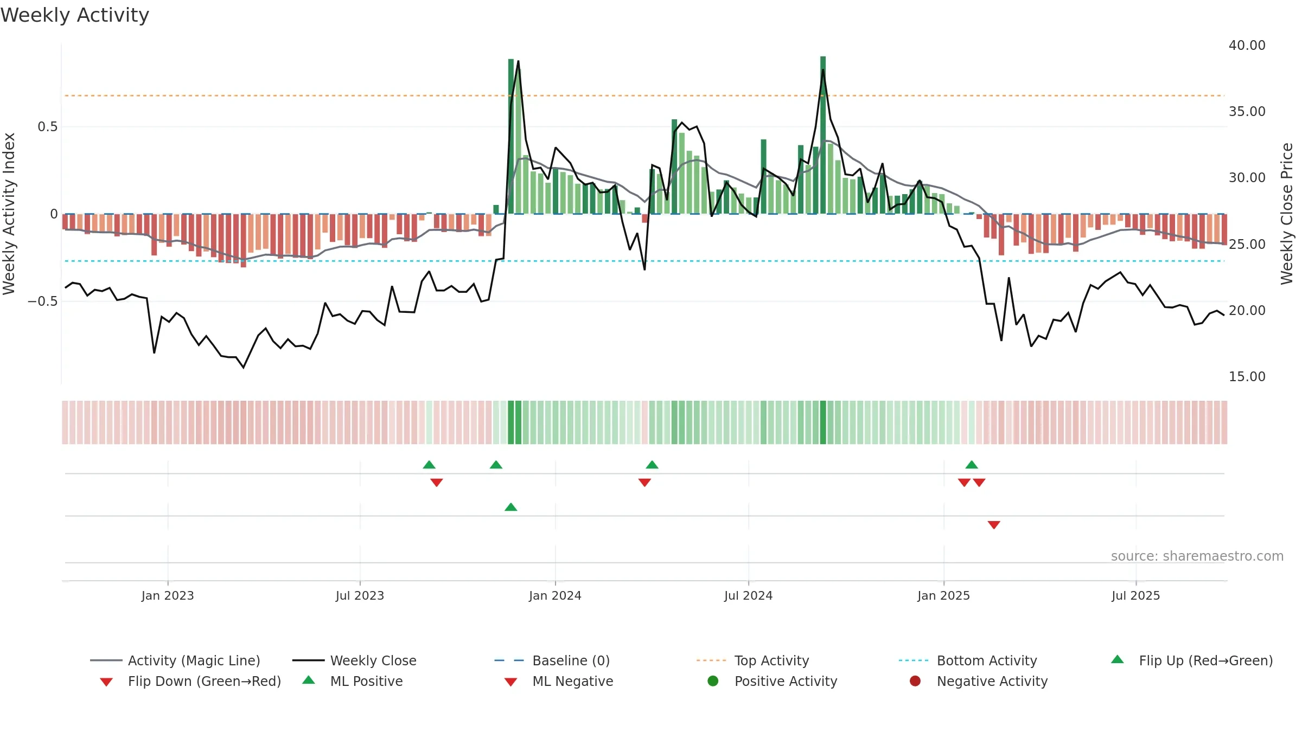Click the Flip Up triangle near Apr 2024
The image size is (1302, 732).
click(x=652, y=465)
